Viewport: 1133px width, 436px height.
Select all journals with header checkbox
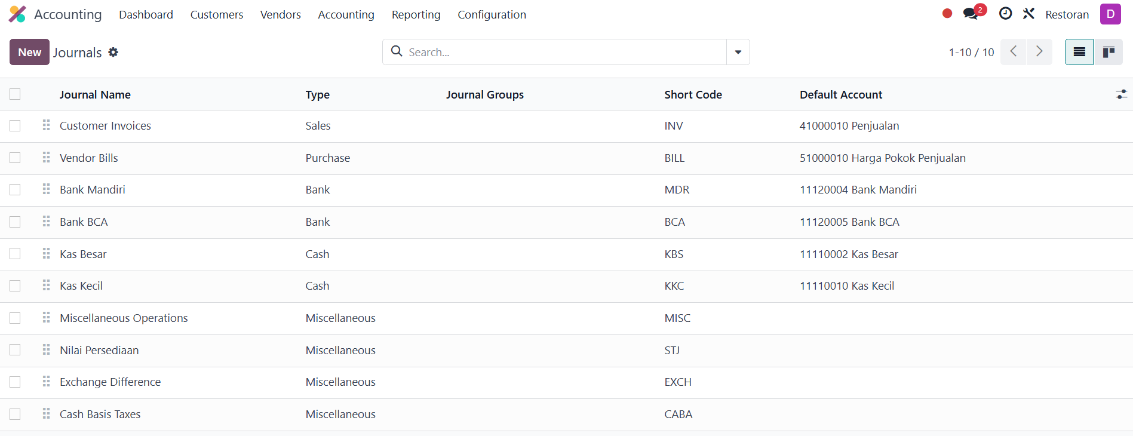(x=15, y=94)
